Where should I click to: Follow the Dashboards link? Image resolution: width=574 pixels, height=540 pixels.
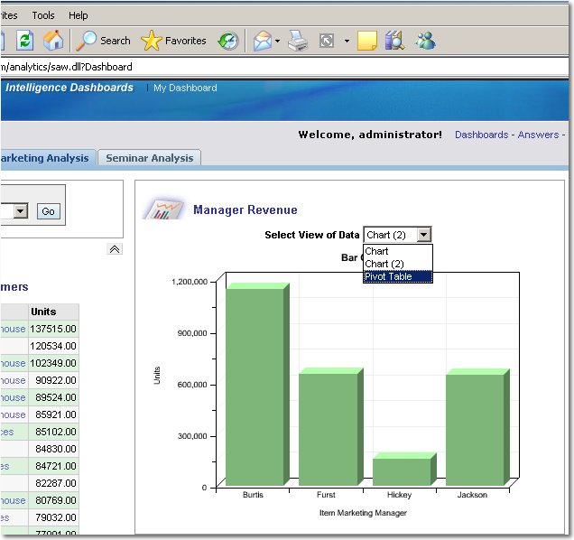[481, 135]
